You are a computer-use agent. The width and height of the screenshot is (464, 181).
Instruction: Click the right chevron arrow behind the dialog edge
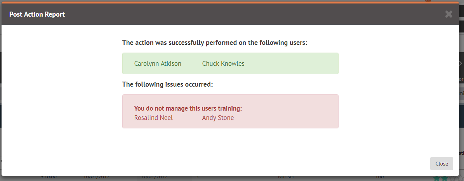click(460, 63)
